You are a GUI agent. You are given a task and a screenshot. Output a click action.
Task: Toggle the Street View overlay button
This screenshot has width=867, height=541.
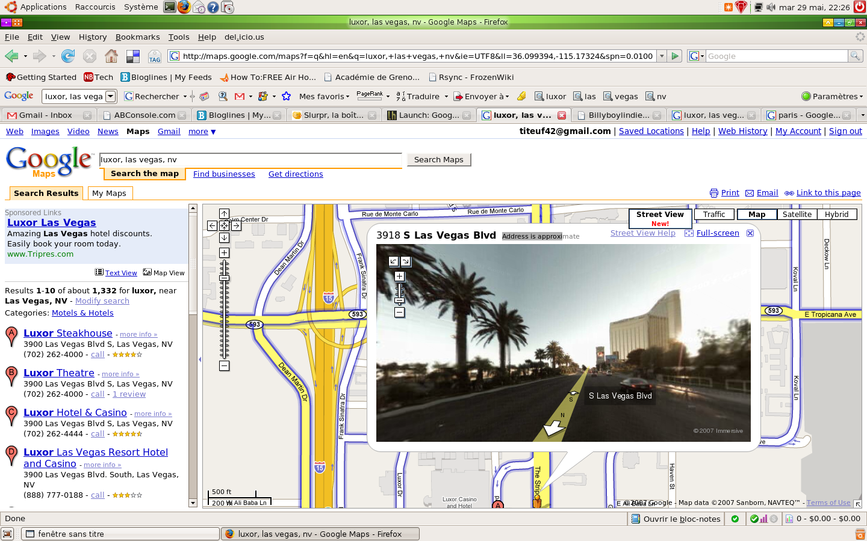click(660, 218)
